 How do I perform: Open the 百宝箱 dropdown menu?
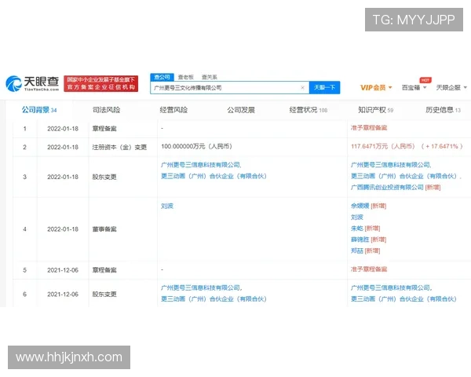click(414, 87)
